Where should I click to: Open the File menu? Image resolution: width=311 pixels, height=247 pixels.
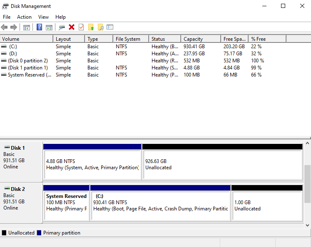[7, 17]
